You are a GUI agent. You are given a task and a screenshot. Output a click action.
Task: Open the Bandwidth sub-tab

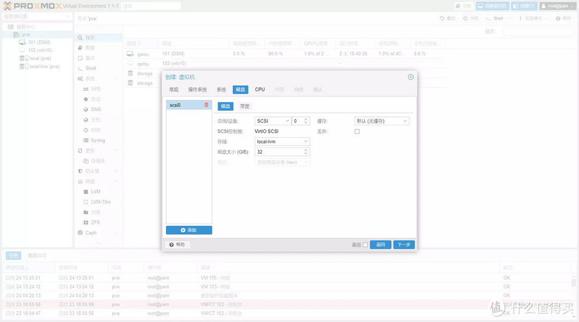point(245,106)
